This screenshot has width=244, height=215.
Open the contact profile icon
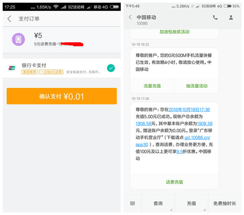231,17
